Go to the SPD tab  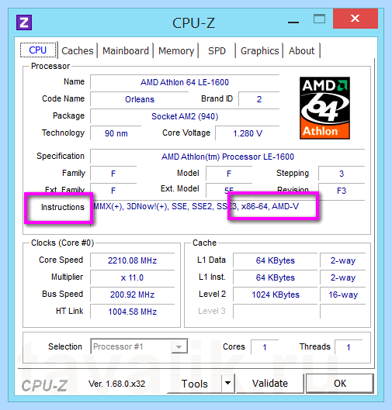tap(217, 50)
